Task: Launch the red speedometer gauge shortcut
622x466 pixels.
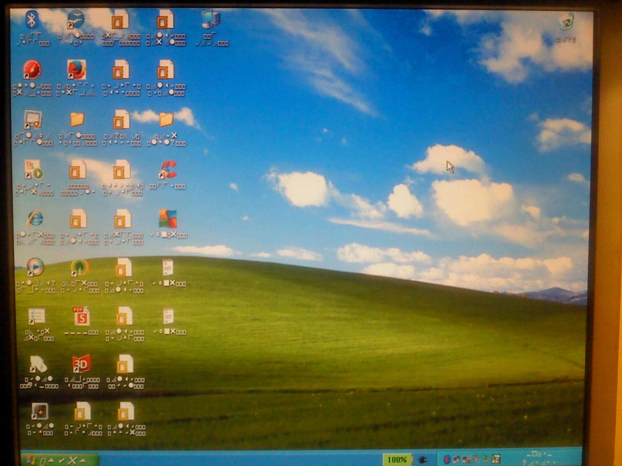Action: coord(32,69)
